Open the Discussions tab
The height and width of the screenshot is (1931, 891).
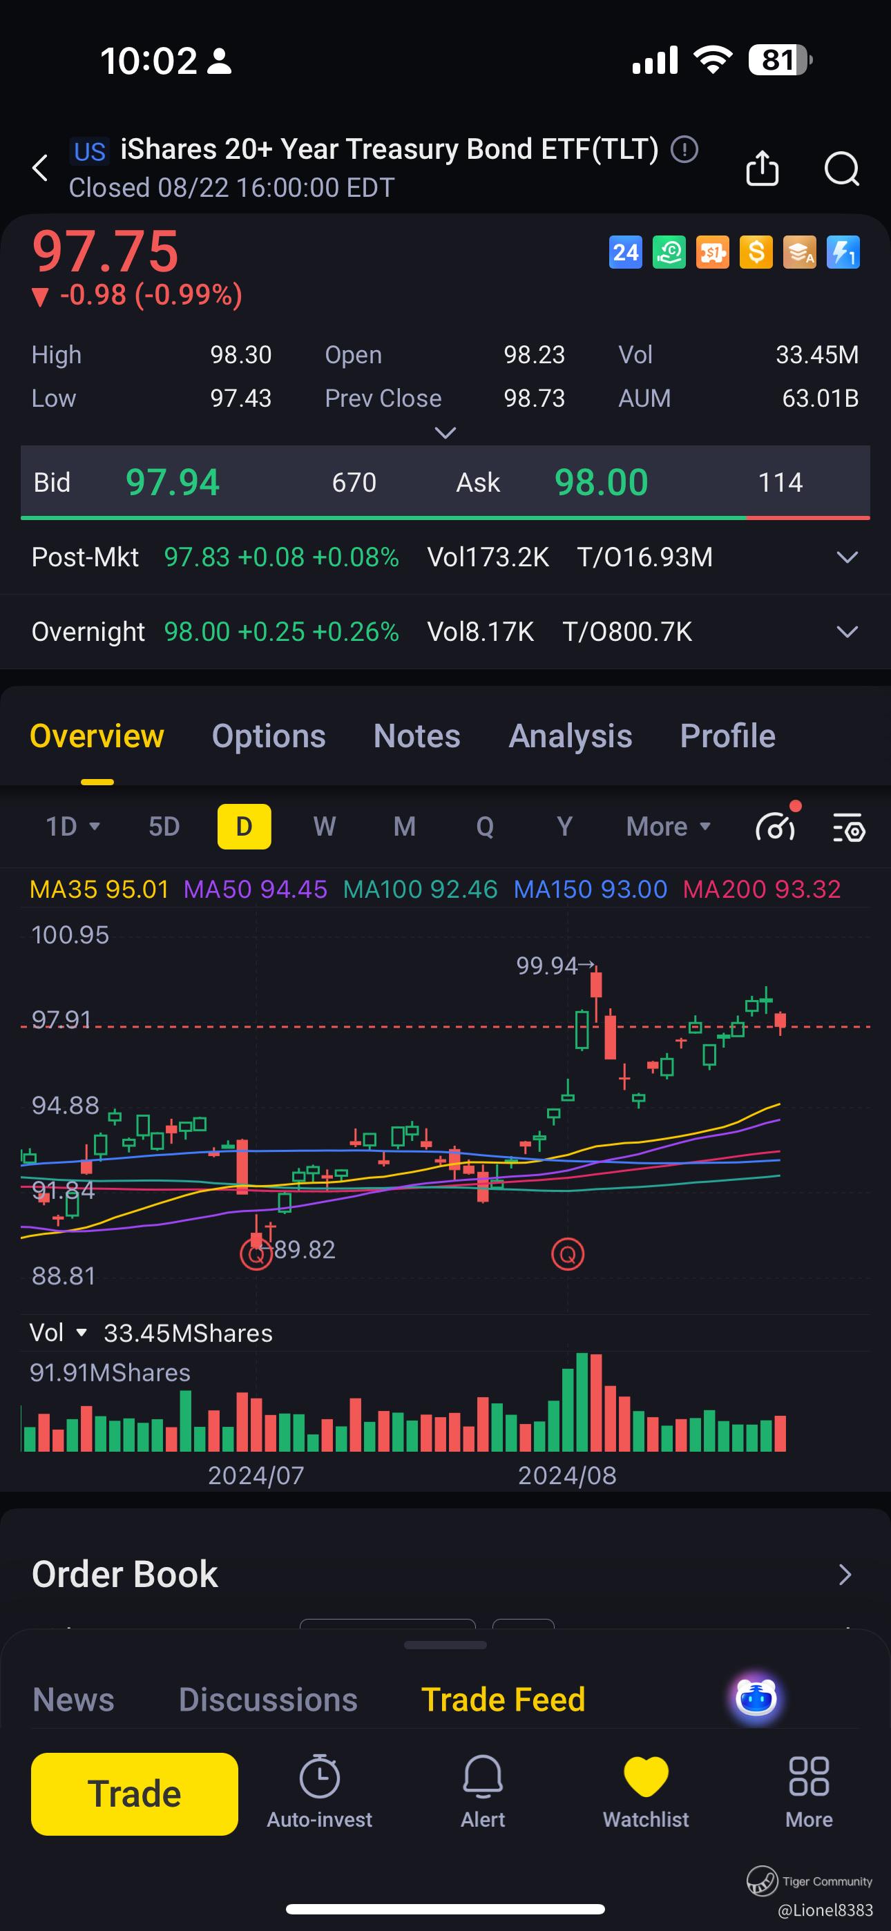pos(268,1700)
